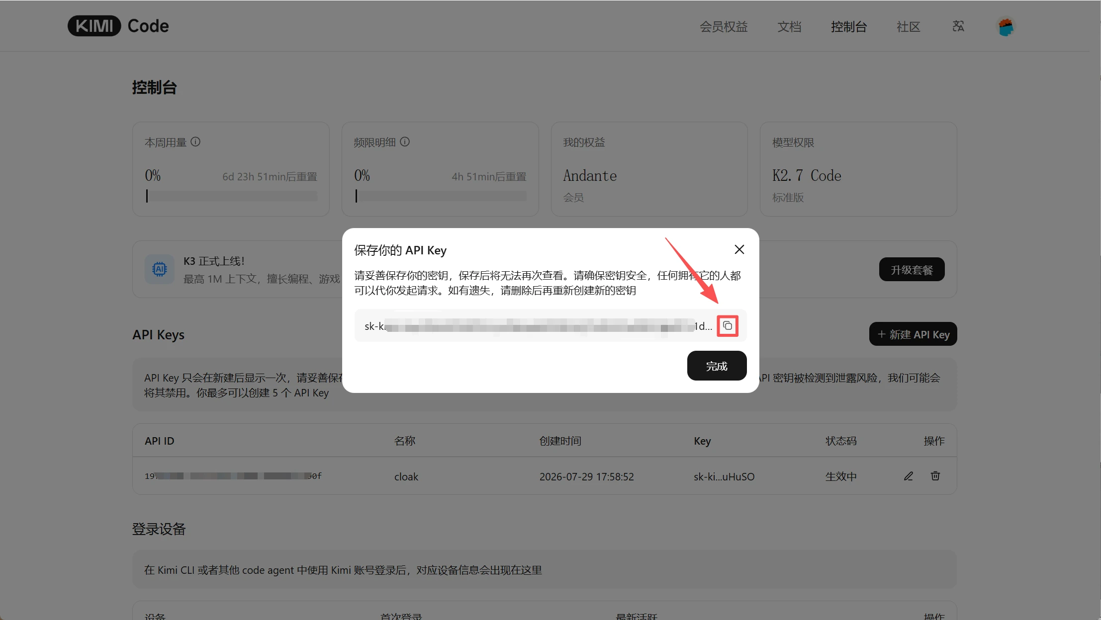Click the 我的权益 card title
The height and width of the screenshot is (620, 1101).
click(x=584, y=142)
